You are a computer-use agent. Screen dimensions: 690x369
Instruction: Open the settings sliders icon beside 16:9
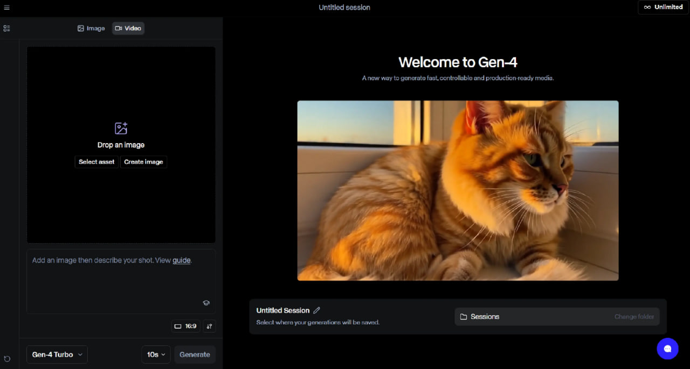pos(209,326)
